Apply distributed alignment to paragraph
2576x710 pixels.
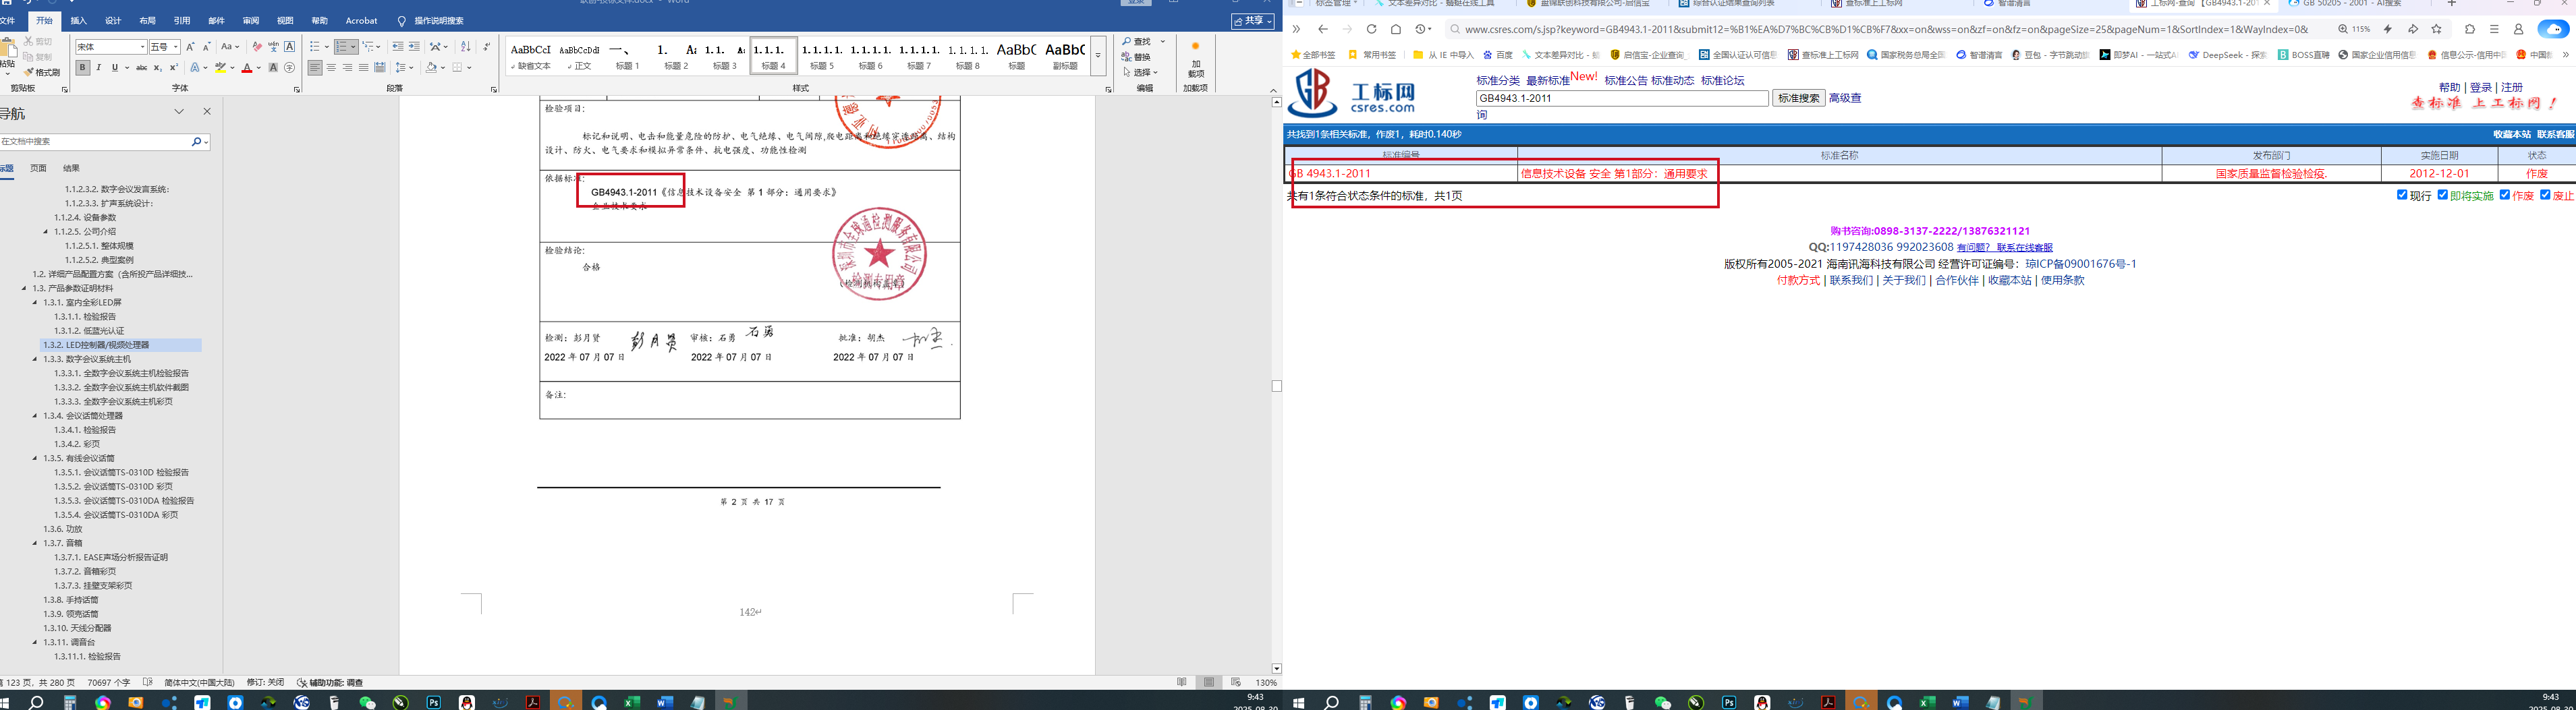pyautogui.click(x=380, y=68)
